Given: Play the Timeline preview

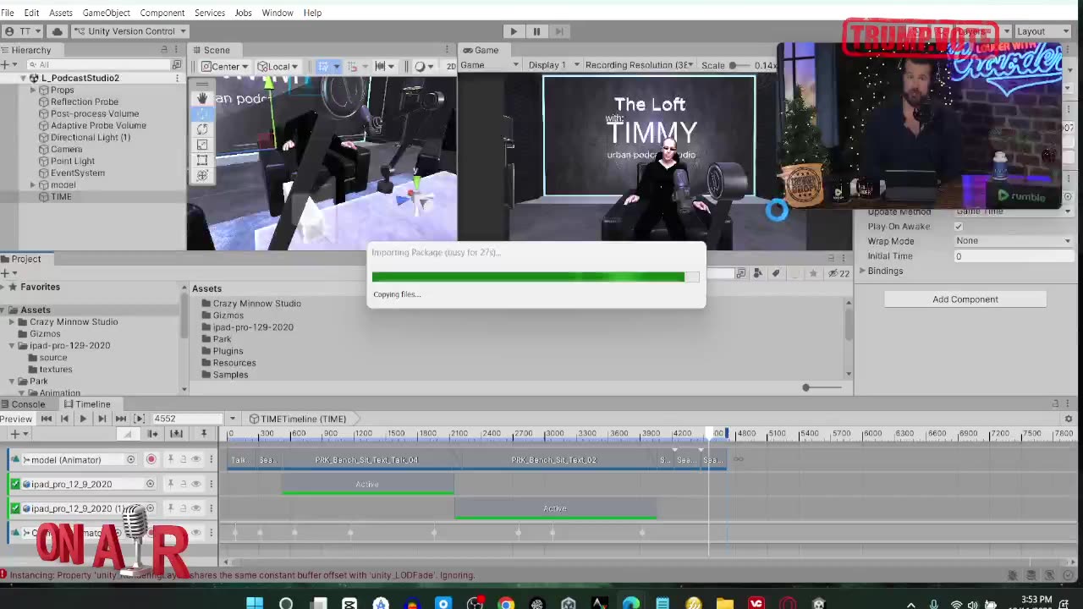Looking at the screenshot, I should coord(83,419).
